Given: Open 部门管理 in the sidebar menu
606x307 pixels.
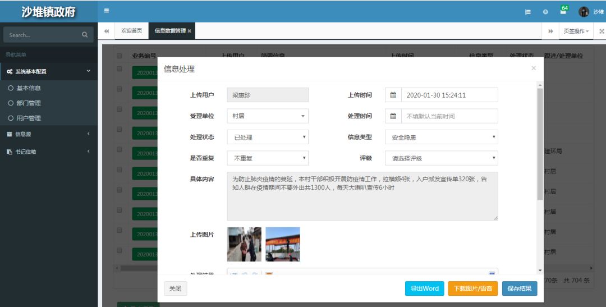Looking at the screenshot, I should pyautogui.click(x=29, y=103).
